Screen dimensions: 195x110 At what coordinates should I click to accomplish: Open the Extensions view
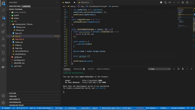tap(3, 31)
